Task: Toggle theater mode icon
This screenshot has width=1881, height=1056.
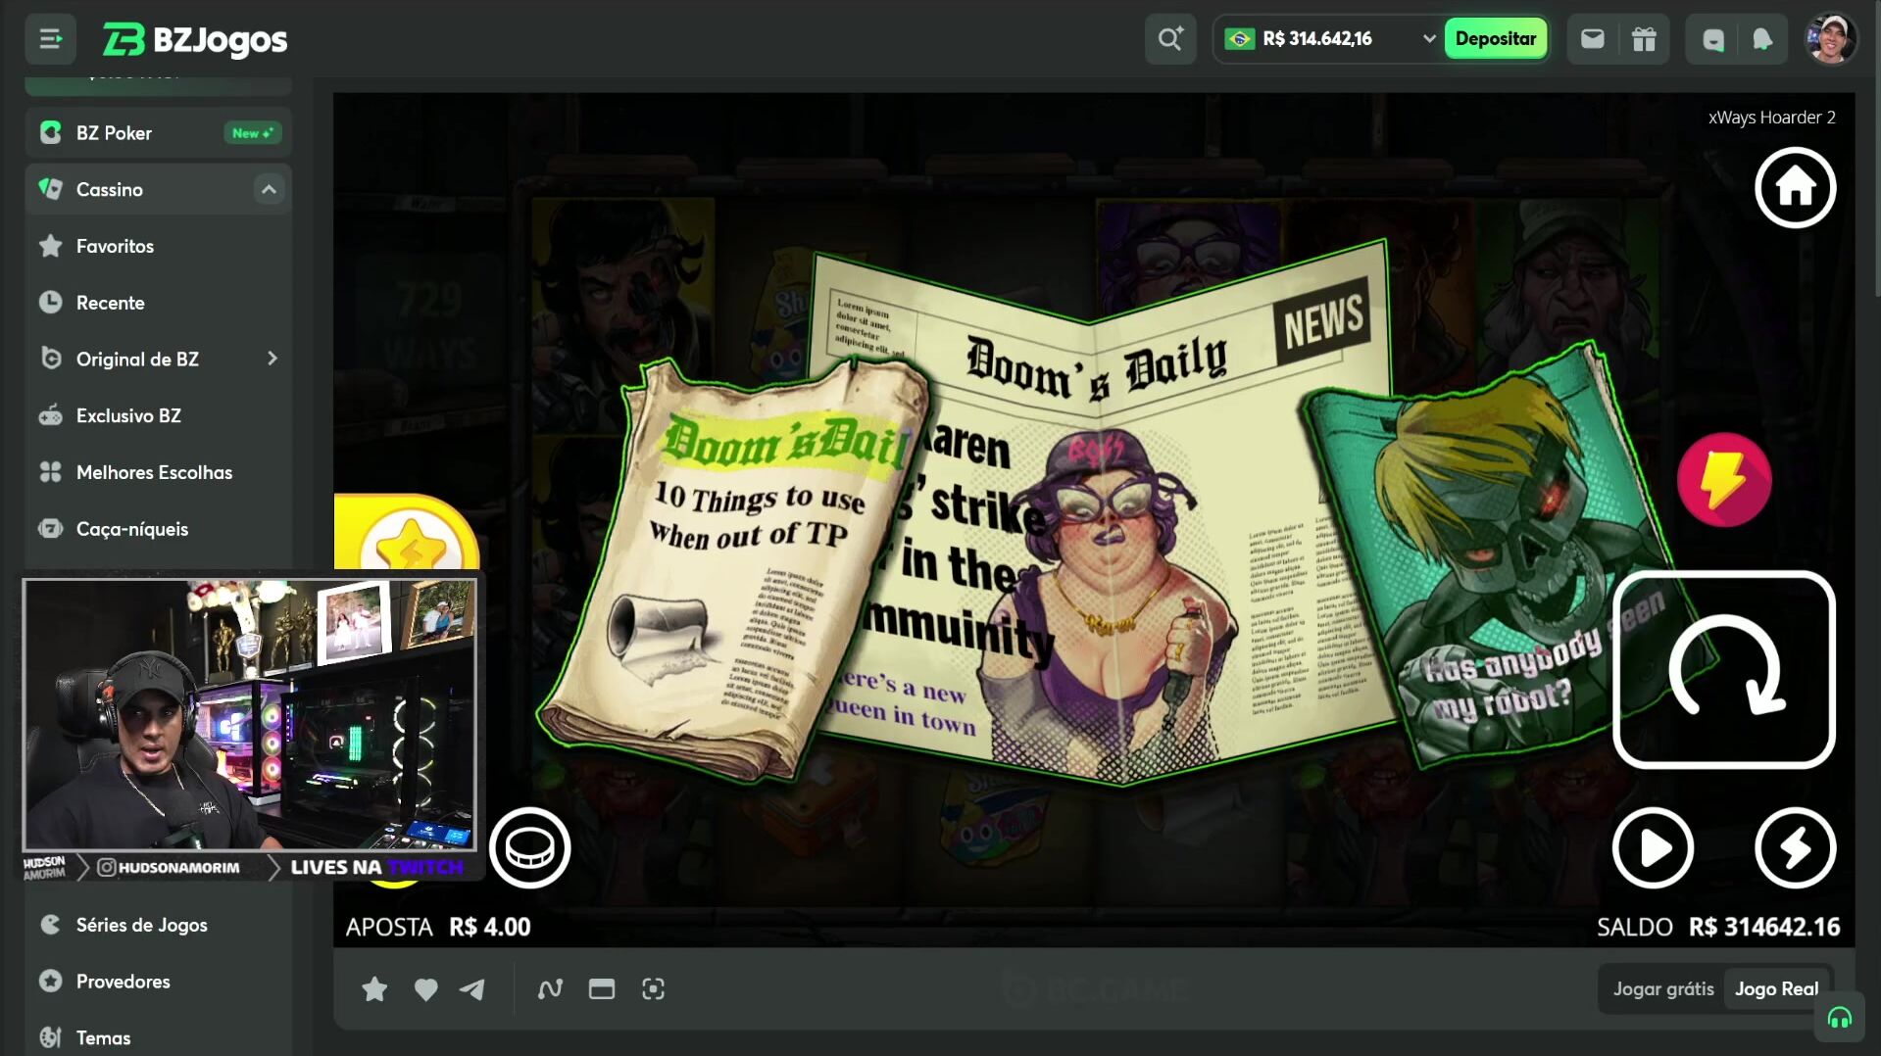Action: coord(602,989)
